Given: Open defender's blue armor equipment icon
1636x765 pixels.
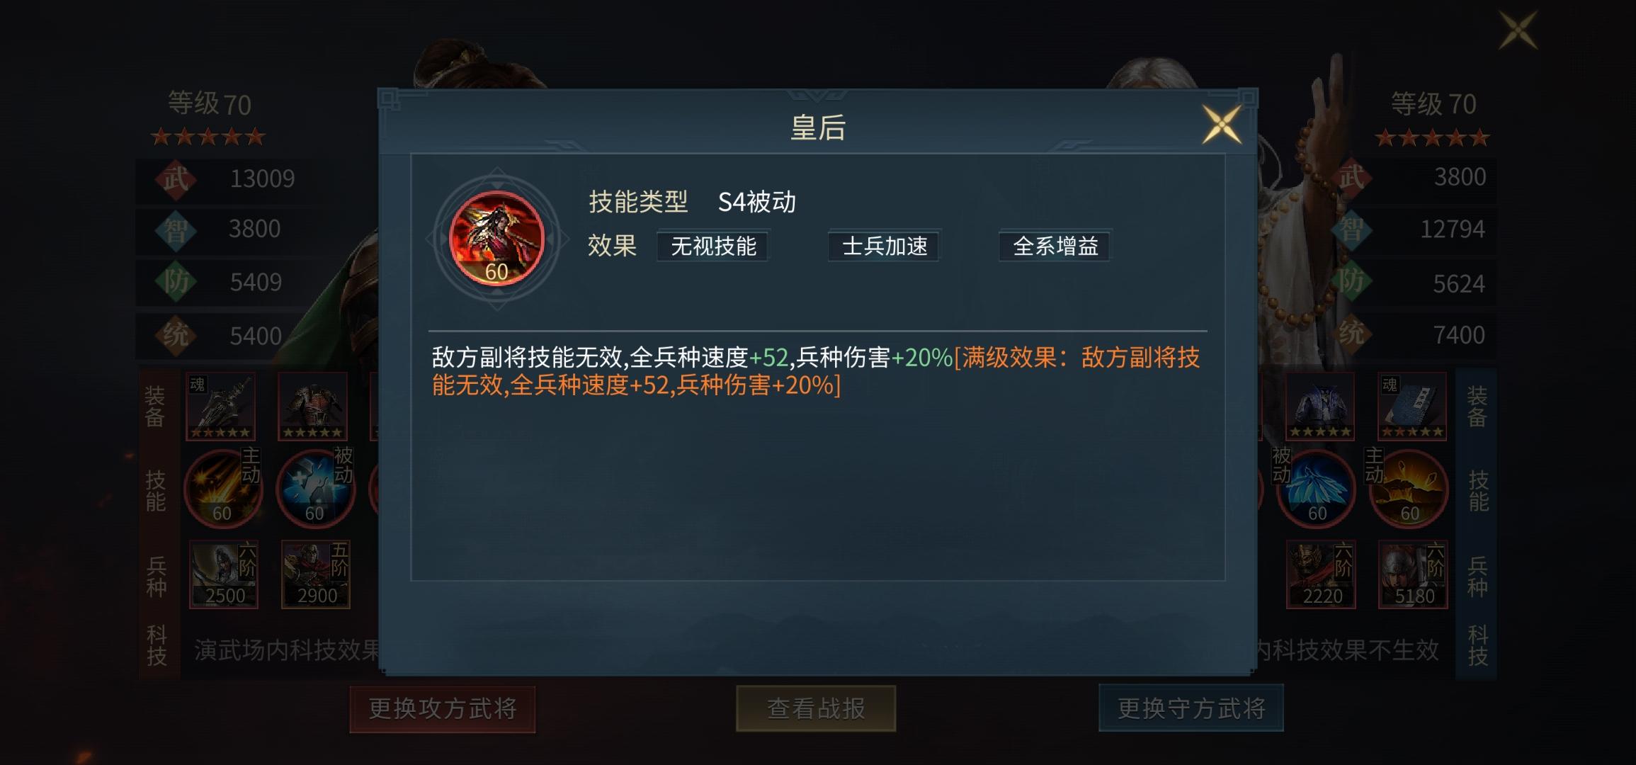Looking at the screenshot, I should pyautogui.click(x=1321, y=407).
